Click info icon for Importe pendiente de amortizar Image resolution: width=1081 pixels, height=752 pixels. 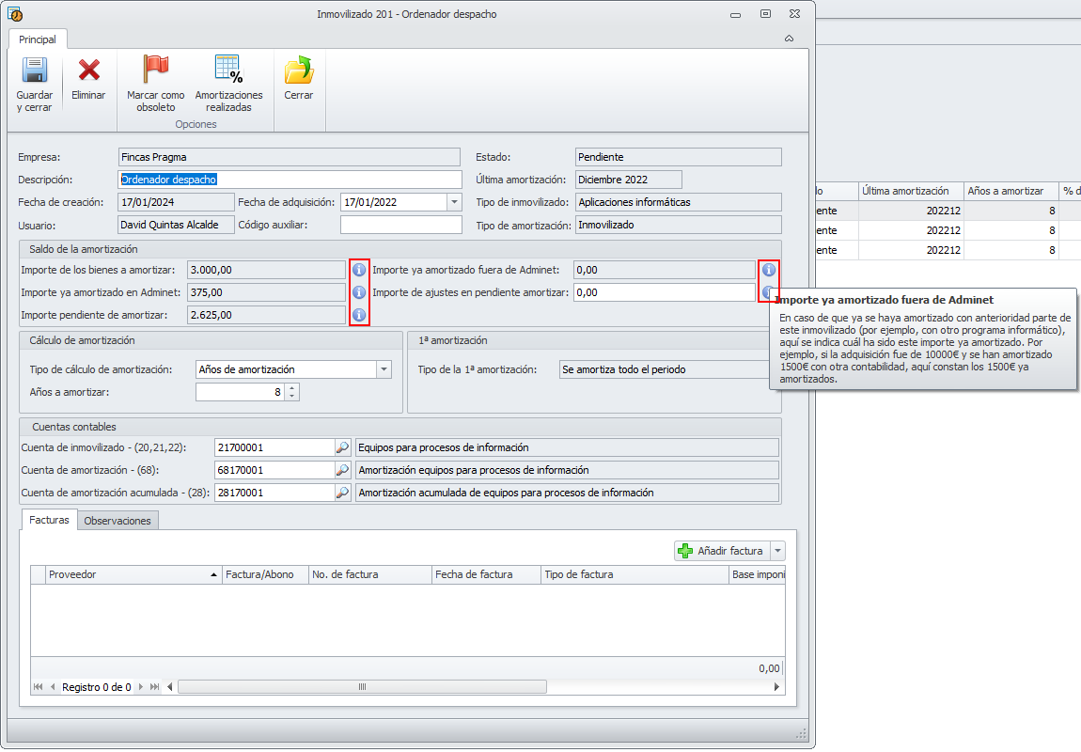[x=359, y=315]
